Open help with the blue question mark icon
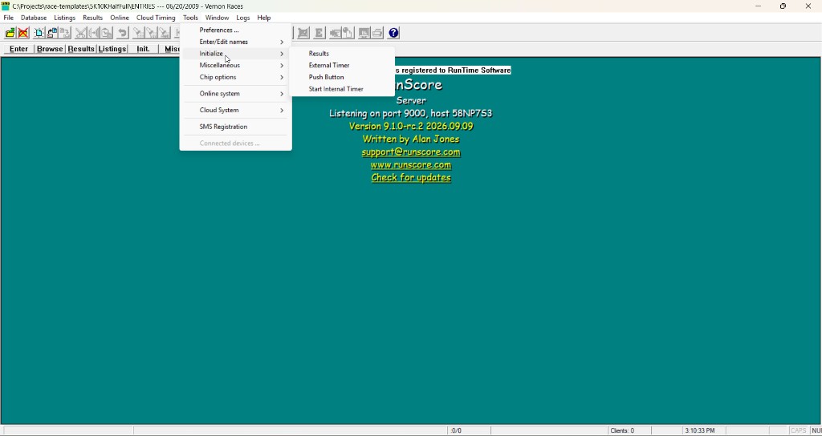 click(x=393, y=33)
